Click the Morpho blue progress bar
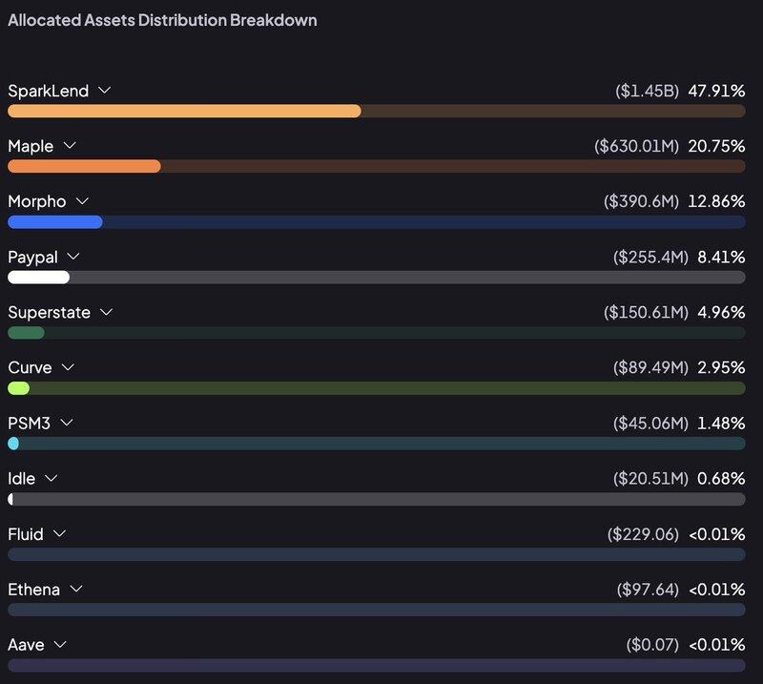The image size is (763, 684). point(54,221)
